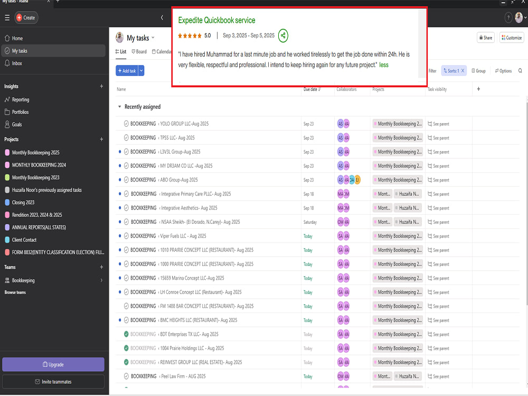Viewport: 528px width, 396px height.
Task: Open the Add task dropdown arrow
Action: (142, 71)
